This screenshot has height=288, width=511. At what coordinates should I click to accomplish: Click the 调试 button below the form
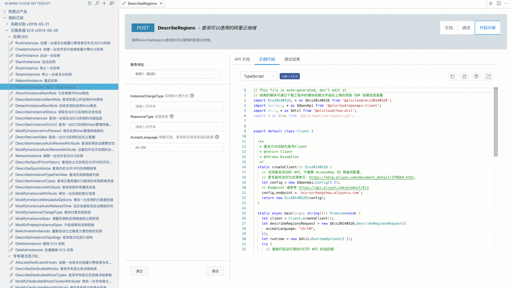point(215,271)
